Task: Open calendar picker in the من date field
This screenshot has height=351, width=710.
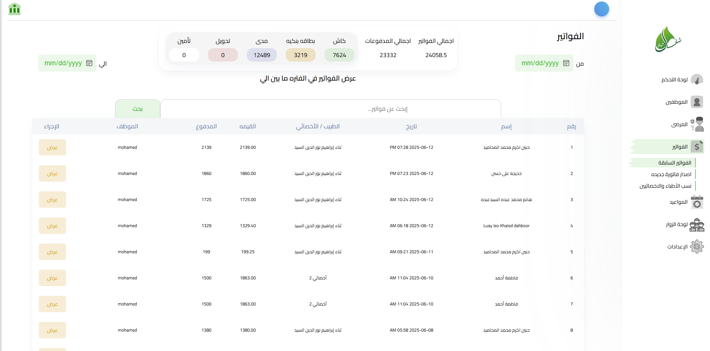Action: (566, 63)
